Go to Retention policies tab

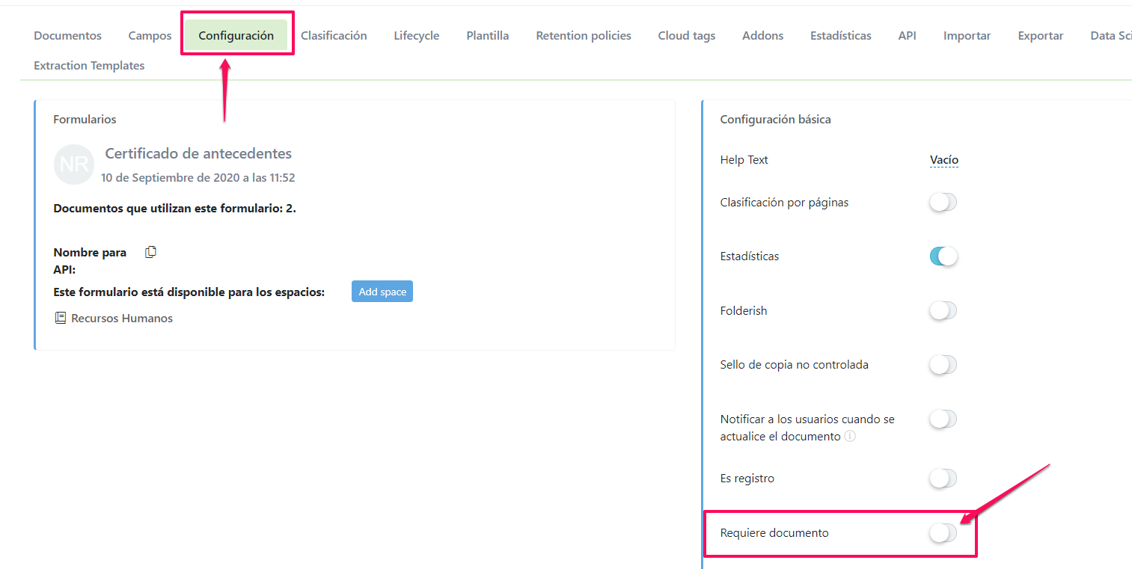(583, 36)
